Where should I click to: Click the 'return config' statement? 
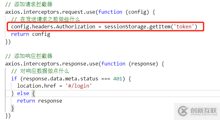[x=31, y=34]
